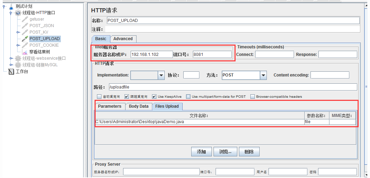The width and height of the screenshot is (370, 178).
Task: Click the Proxy Server 端口号 field
Action: [x=234, y=172]
